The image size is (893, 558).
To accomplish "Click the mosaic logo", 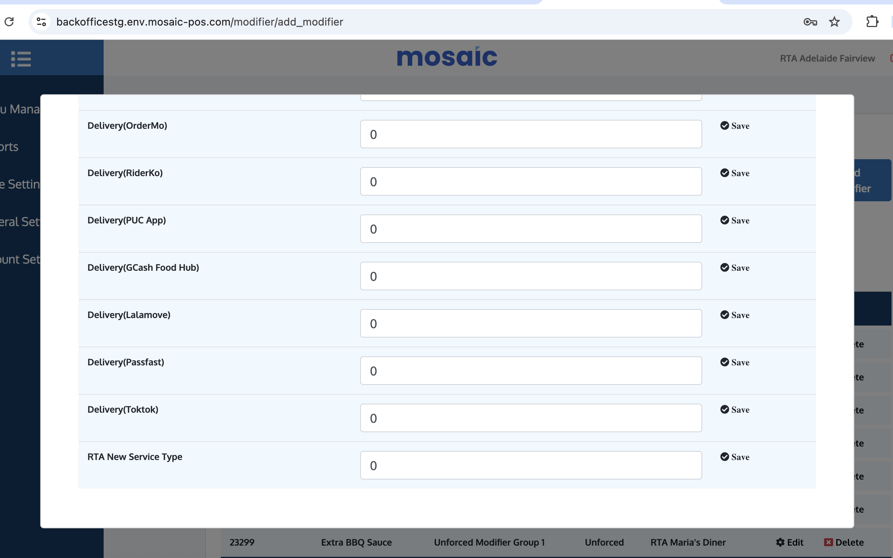I will click(447, 57).
